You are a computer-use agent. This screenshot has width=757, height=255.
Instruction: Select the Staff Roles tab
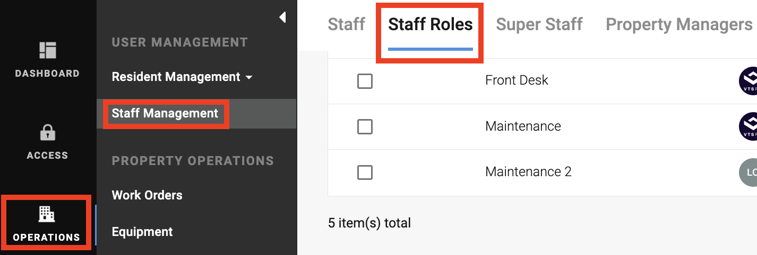(430, 24)
